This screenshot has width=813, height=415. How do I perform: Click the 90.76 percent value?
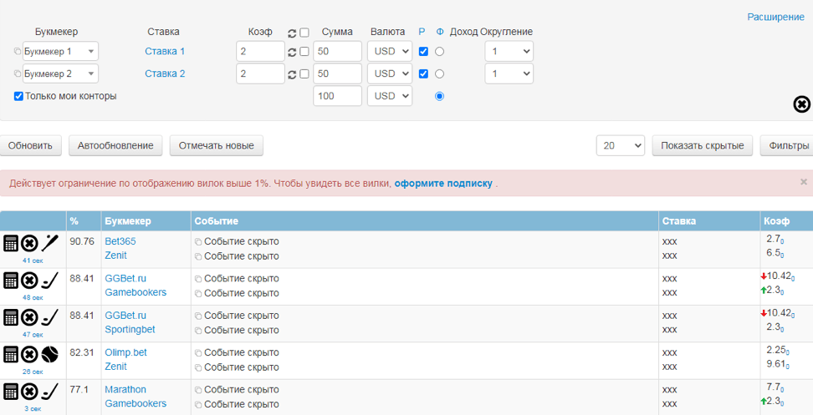pos(82,241)
